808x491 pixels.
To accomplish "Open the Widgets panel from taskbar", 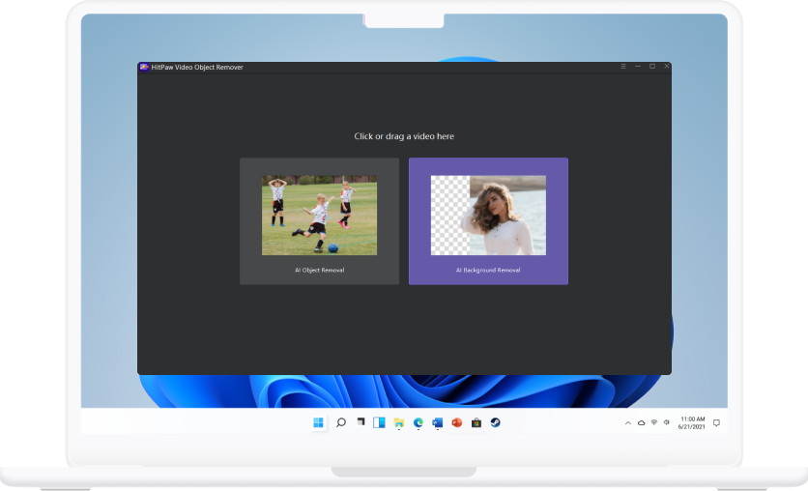I will coord(379,422).
